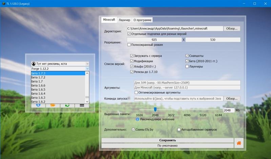Image resolution: width=271 pixels, height=159 pixels.
Task: Maximize the TL launcher window
Action: coord(255,3)
